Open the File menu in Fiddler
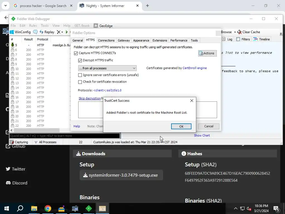 pos(13,26)
